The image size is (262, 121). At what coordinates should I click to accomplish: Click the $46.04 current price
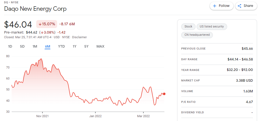tap(18, 24)
